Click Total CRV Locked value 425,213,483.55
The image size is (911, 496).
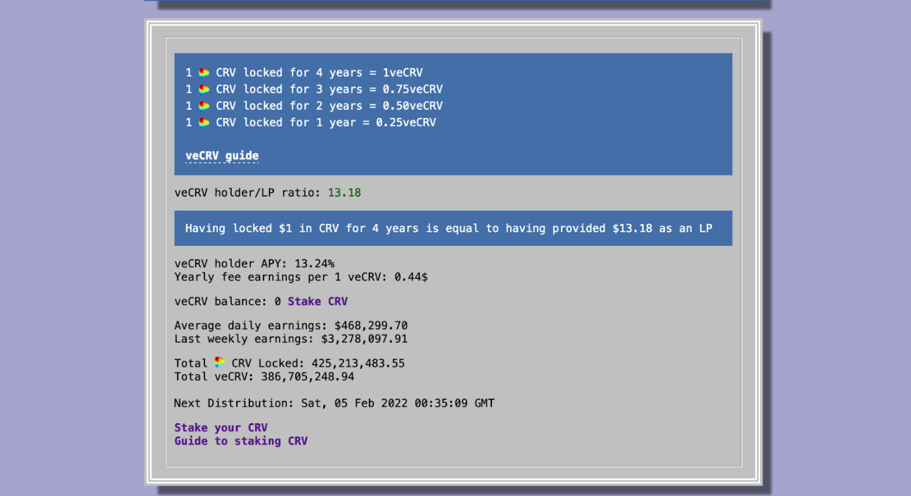point(358,363)
